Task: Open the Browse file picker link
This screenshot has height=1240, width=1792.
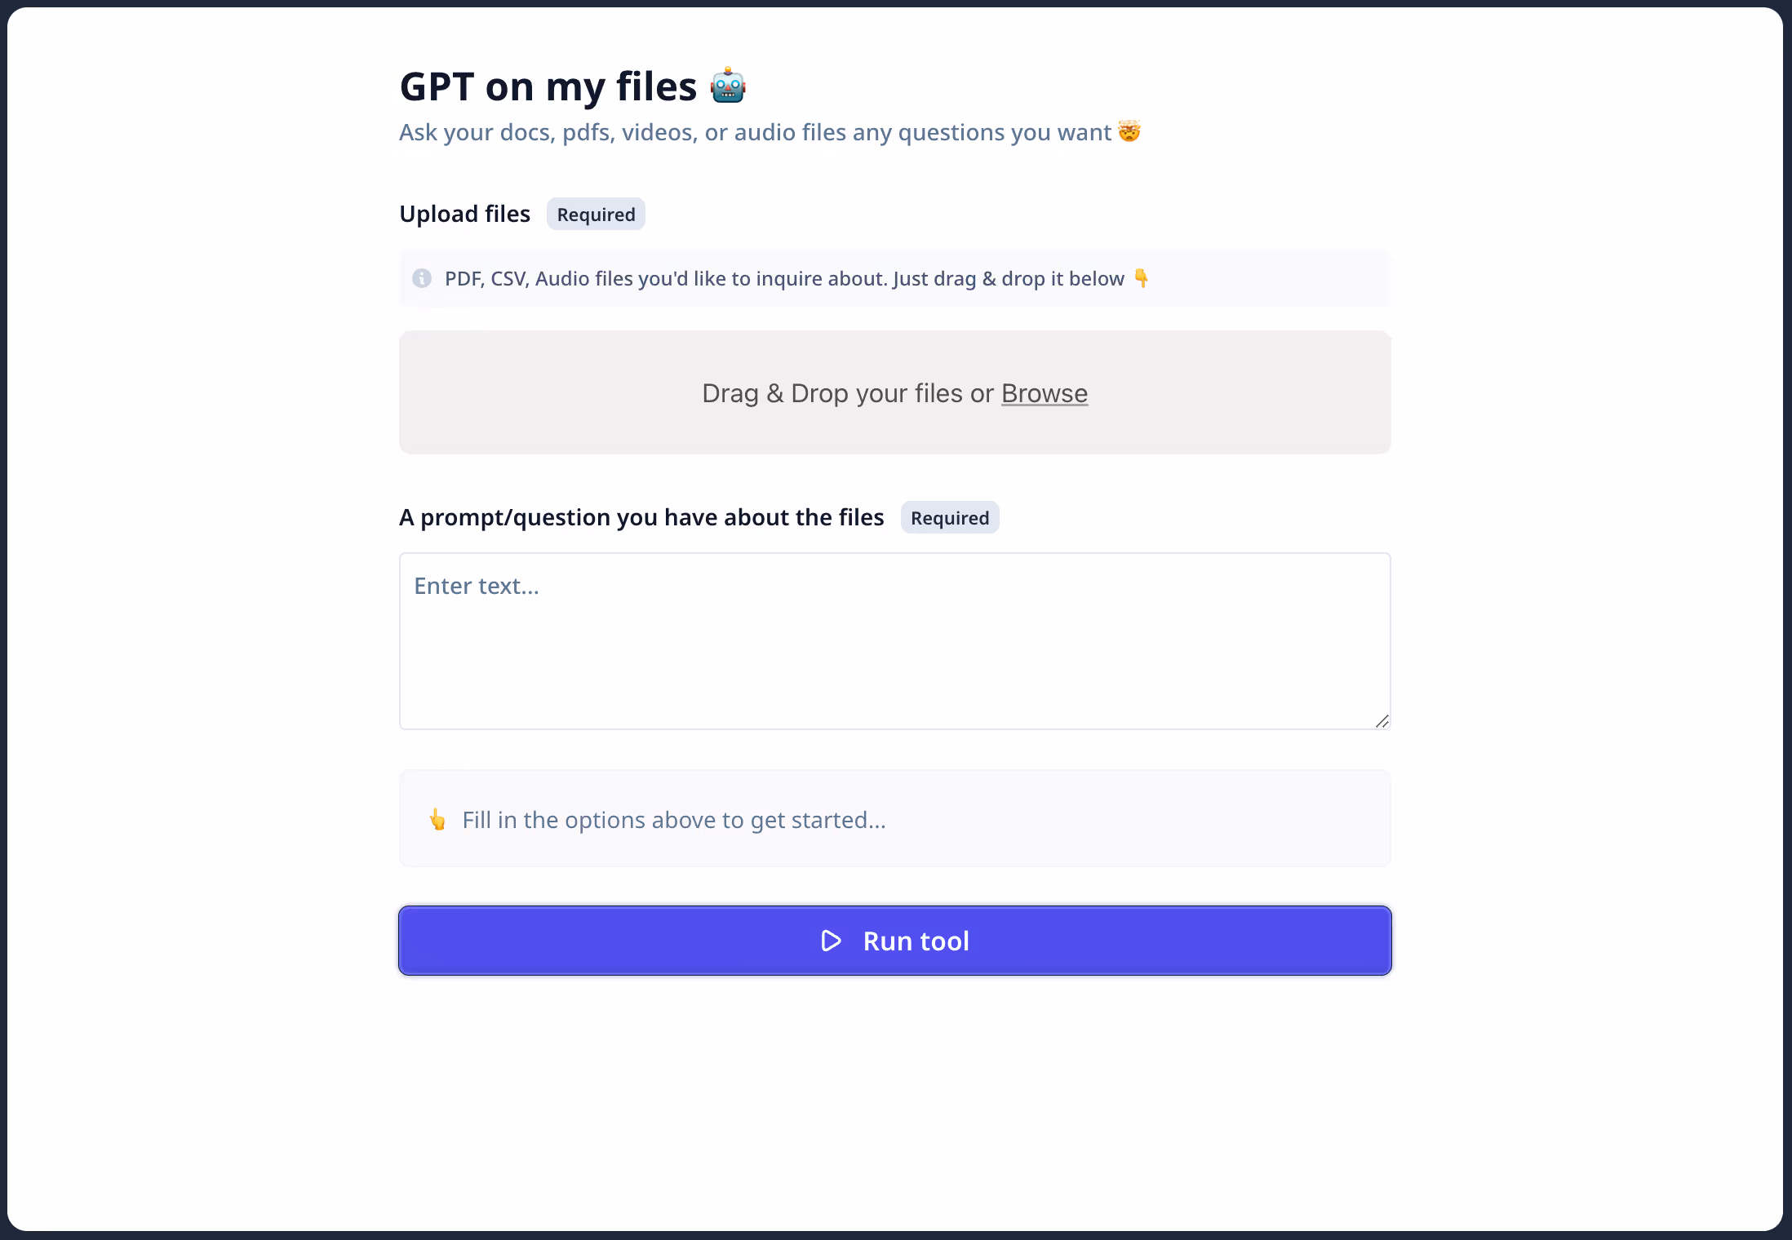Action: (x=1044, y=393)
